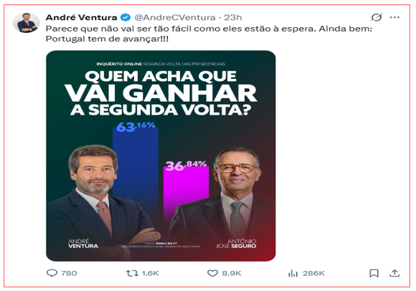Click the 8.9K likes count
The width and height of the screenshot is (416, 291).
(232, 273)
